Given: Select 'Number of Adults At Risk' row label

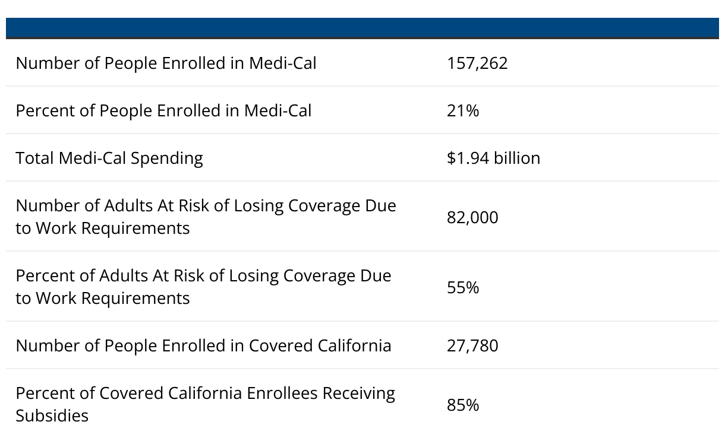Looking at the screenshot, I should point(206,217).
